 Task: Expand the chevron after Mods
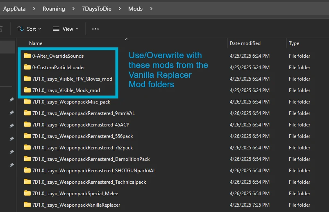(151, 9)
